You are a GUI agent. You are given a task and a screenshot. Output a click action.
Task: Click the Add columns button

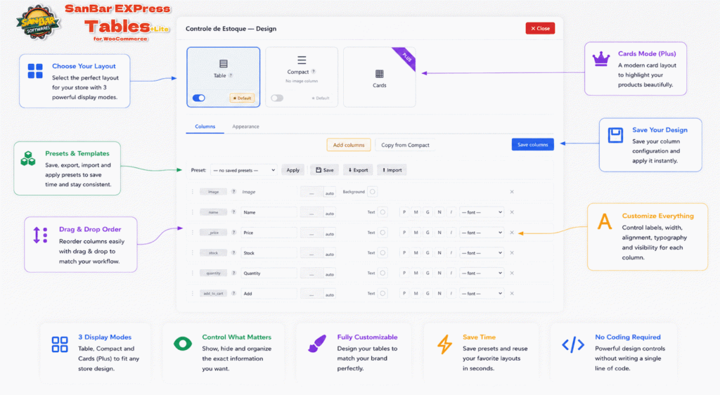349,145
